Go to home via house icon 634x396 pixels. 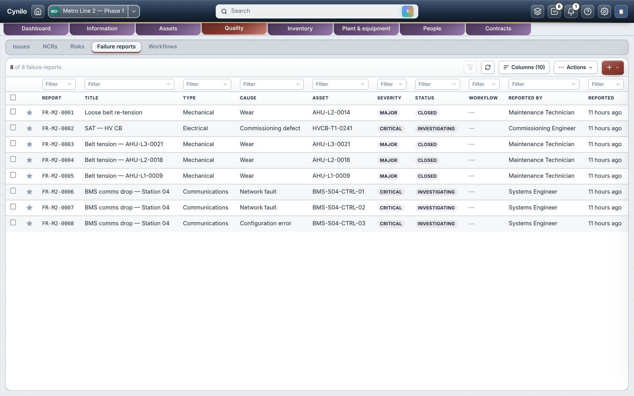tap(38, 11)
